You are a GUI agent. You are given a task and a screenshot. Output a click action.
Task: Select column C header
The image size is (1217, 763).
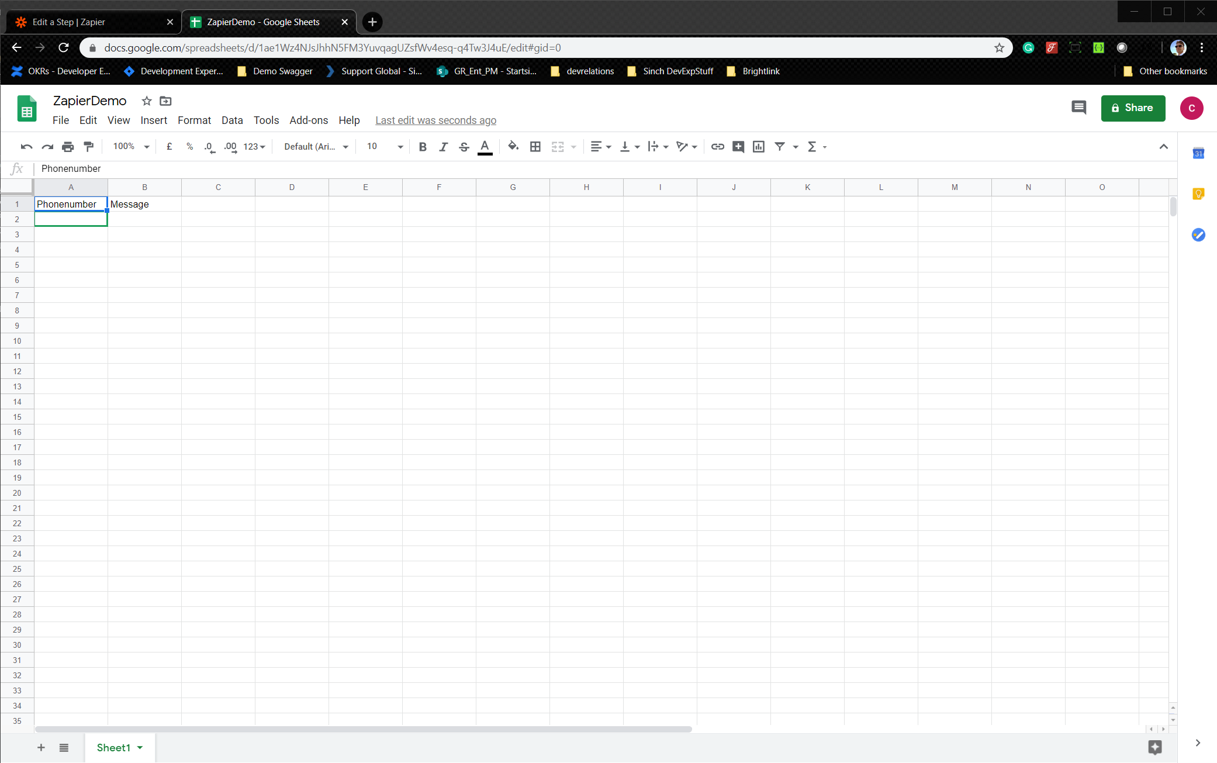[218, 187]
